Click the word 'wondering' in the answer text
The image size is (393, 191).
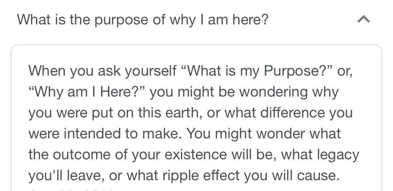click(x=274, y=92)
